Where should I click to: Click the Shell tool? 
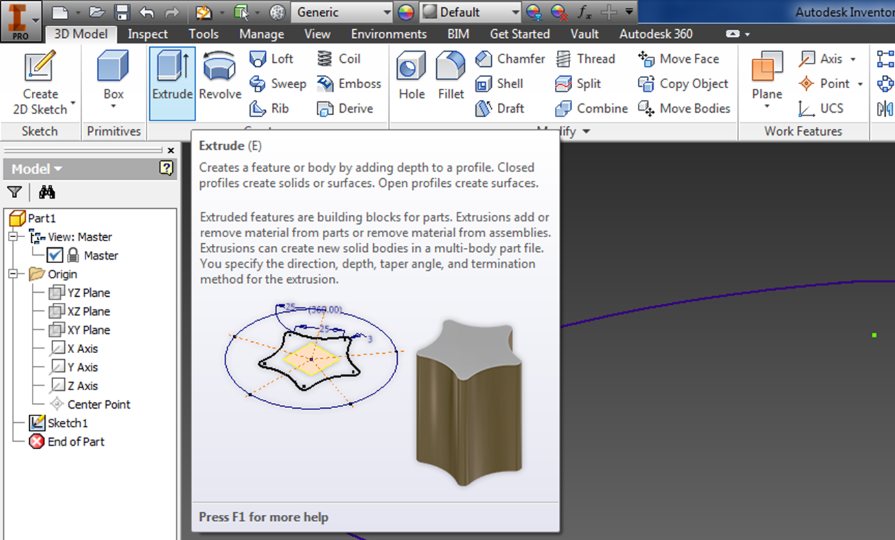point(499,84)
